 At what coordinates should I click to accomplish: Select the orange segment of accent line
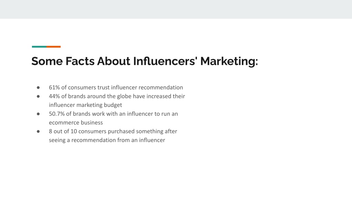pos(53,47)
